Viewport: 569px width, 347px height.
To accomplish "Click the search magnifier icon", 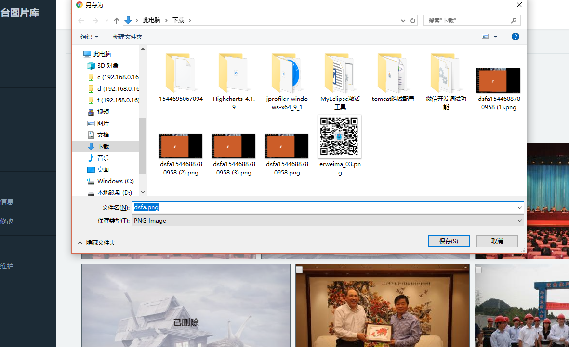I will pyautogui.click(x=514, y=21).
